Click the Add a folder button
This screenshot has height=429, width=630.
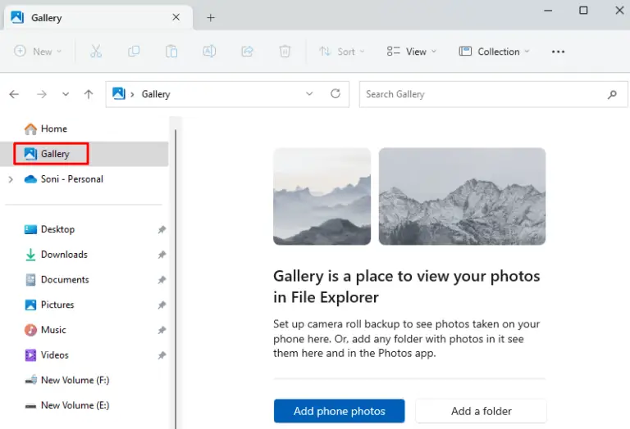point(481,411)
